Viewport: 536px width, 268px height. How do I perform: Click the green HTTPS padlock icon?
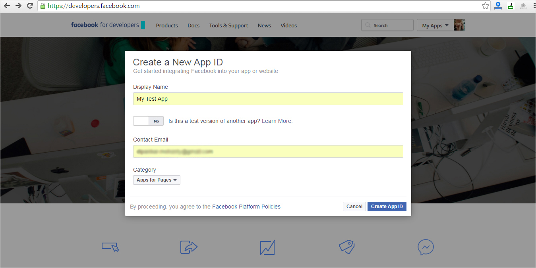(43, 6)
